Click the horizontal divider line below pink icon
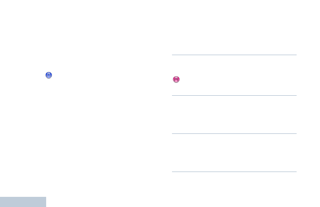Viewport: 320px width, 207px height. click(x=234, y=95)
